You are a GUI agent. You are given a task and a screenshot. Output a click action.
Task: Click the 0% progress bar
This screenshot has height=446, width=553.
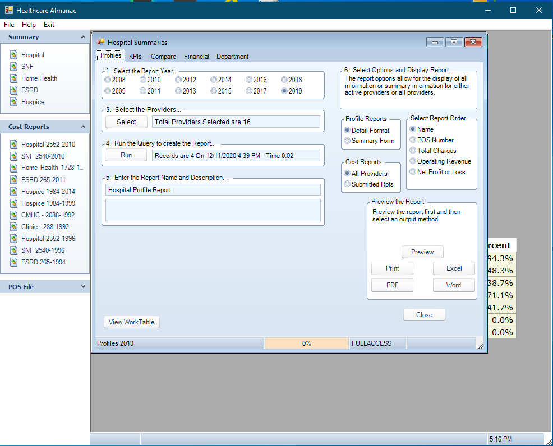click(x=306, y=342)
